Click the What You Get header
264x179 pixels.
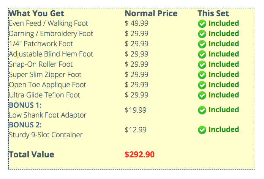click(x=36, y=13)
